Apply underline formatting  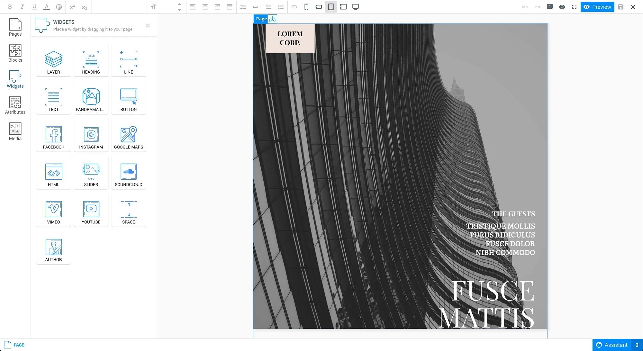34,7
